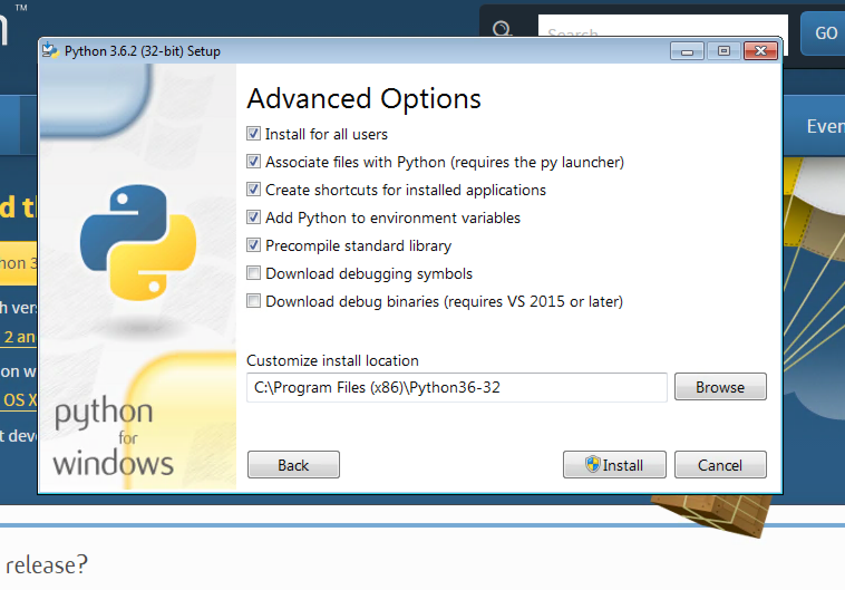The width and height of the screenshot is (845, 590).
Task: Click the Customize install location label
Action: tap(333, 361)
